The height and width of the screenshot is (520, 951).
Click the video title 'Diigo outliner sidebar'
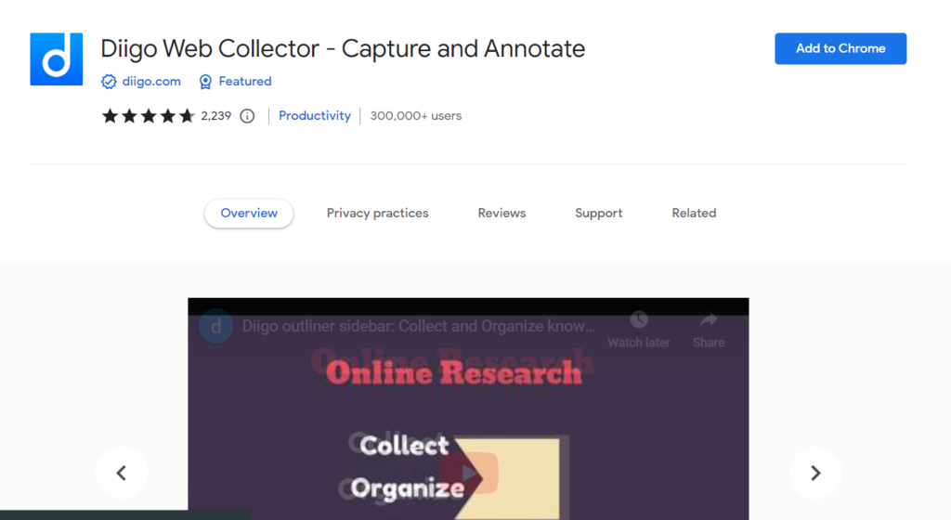(419, 326)
